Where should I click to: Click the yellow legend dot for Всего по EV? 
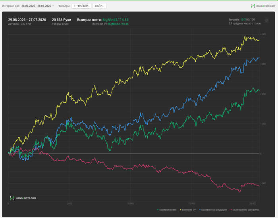coord(181,210)
